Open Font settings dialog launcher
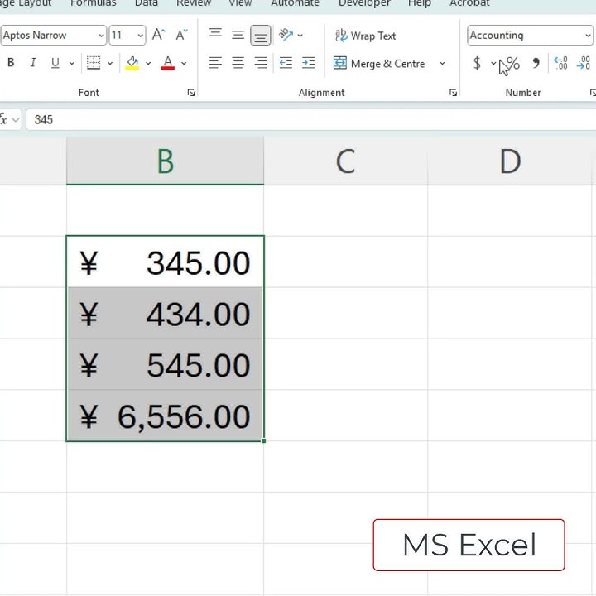The width and height of the screenshot is (596, 596). pos(191,93)
